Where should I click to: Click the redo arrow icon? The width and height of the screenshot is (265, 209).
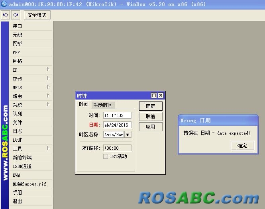16,15
